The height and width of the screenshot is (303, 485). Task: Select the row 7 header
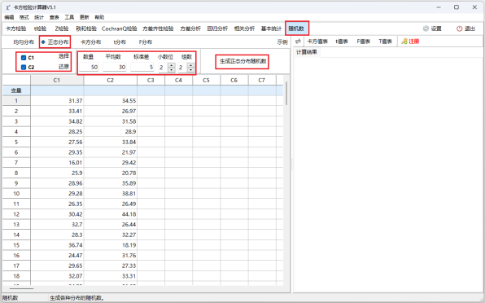tap(16, 162)
